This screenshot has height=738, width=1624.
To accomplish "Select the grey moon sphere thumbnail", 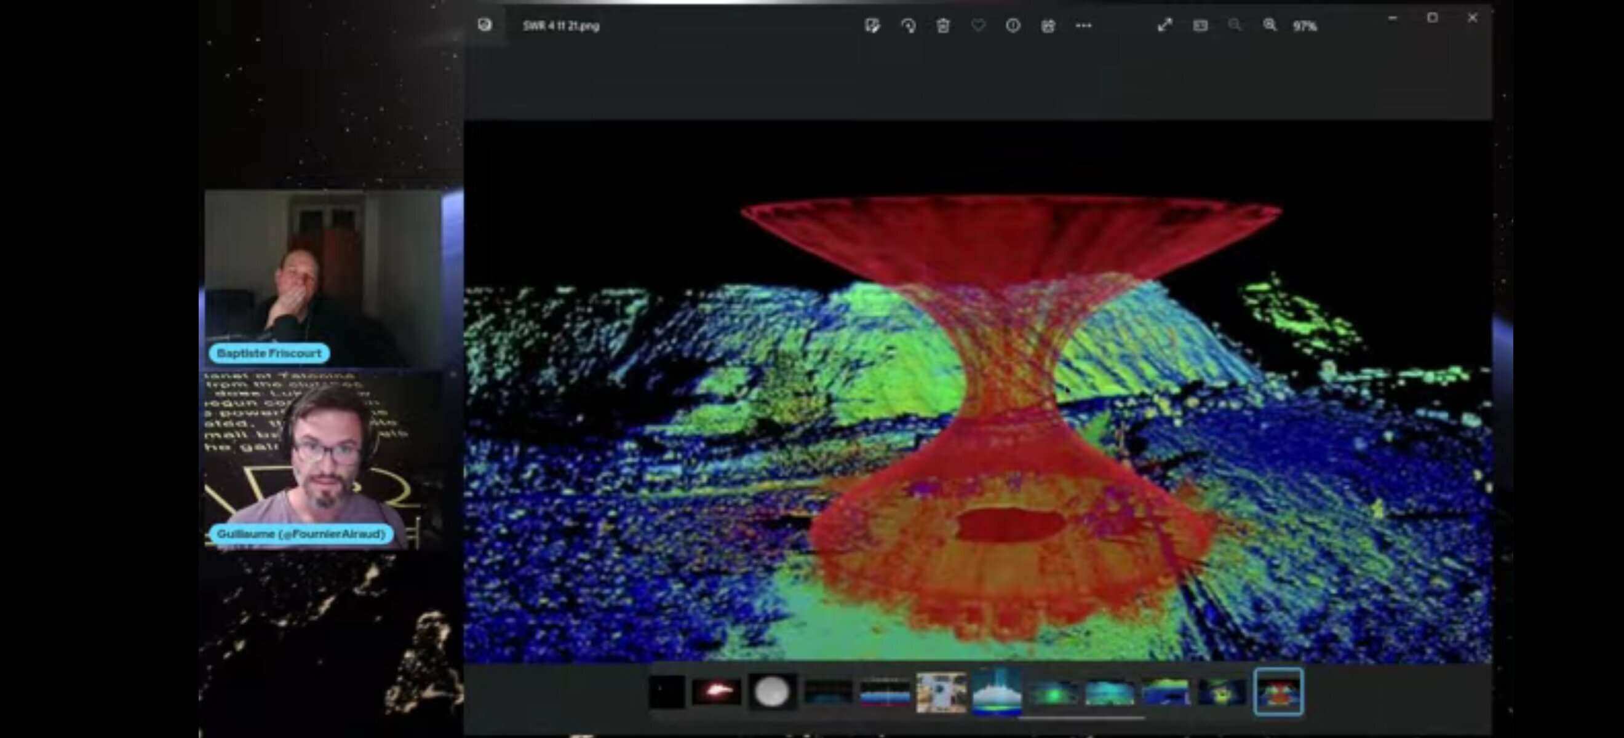I will pyautogui.click(x=772, y=692).
